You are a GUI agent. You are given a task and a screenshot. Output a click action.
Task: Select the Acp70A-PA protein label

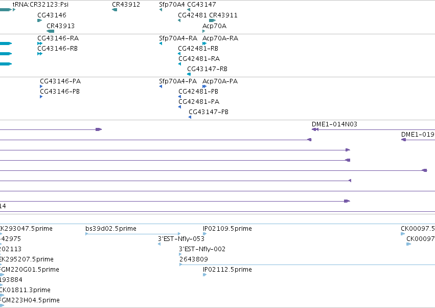(x=220, y=81)
